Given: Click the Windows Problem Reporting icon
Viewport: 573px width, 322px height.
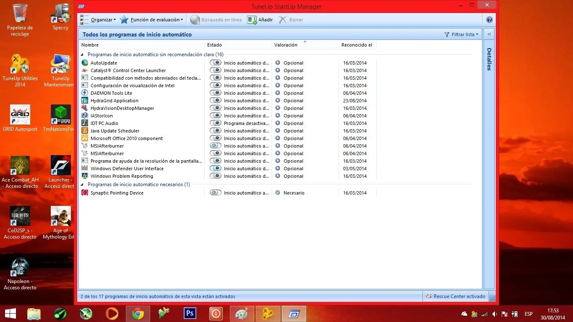Looking at the screenshot, I should (x=85, y=176).
